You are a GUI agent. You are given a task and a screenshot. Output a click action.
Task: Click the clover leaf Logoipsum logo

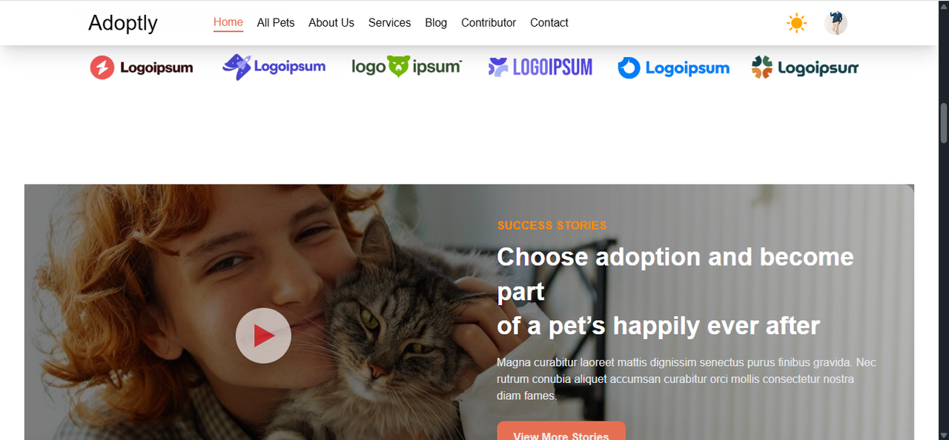tap(805, 67)
